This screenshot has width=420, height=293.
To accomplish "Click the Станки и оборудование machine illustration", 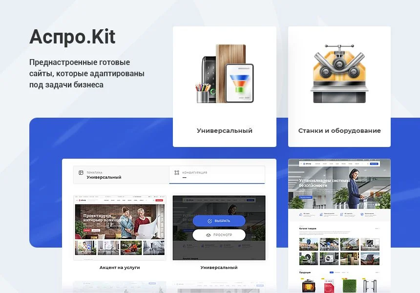I will 339,73.
